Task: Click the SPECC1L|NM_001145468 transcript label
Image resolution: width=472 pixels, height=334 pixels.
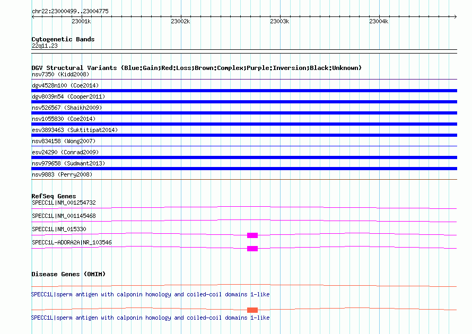Action: [64, 216]
